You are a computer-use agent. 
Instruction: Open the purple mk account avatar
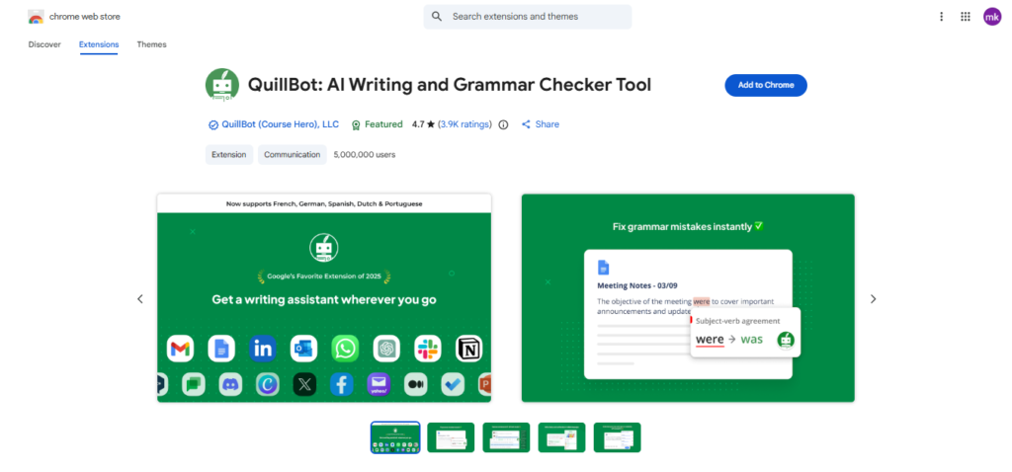[992, 17]
